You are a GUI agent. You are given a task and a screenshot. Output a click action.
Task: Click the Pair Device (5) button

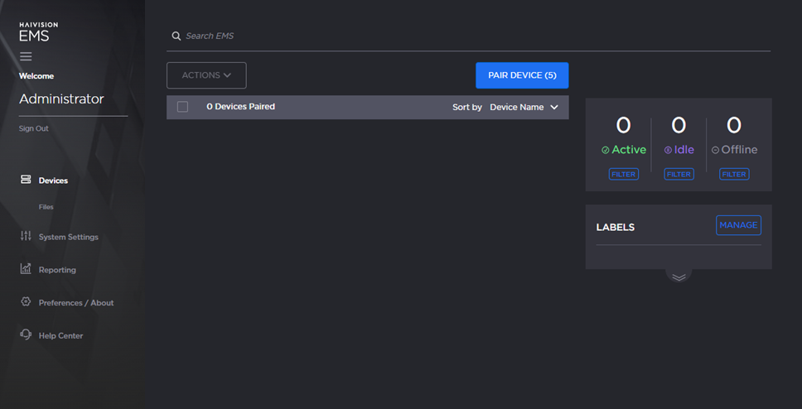point(522,75)
